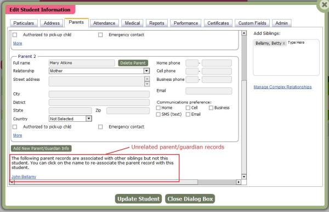Check Parent 2 Emergency contact box
The height and width of the screenshot is (212, 329).
tap(100, 127)
